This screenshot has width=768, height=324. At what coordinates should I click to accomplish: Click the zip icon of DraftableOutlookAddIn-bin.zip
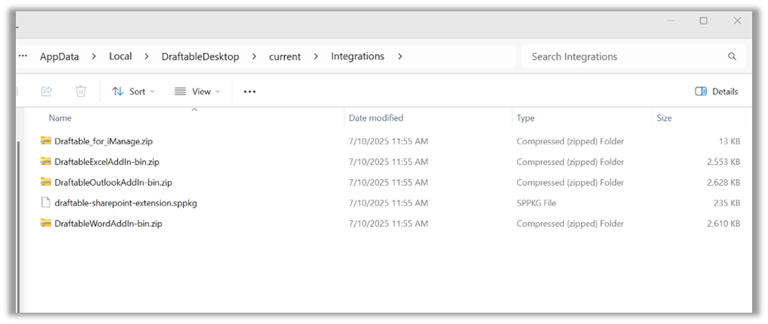(45, 182)
